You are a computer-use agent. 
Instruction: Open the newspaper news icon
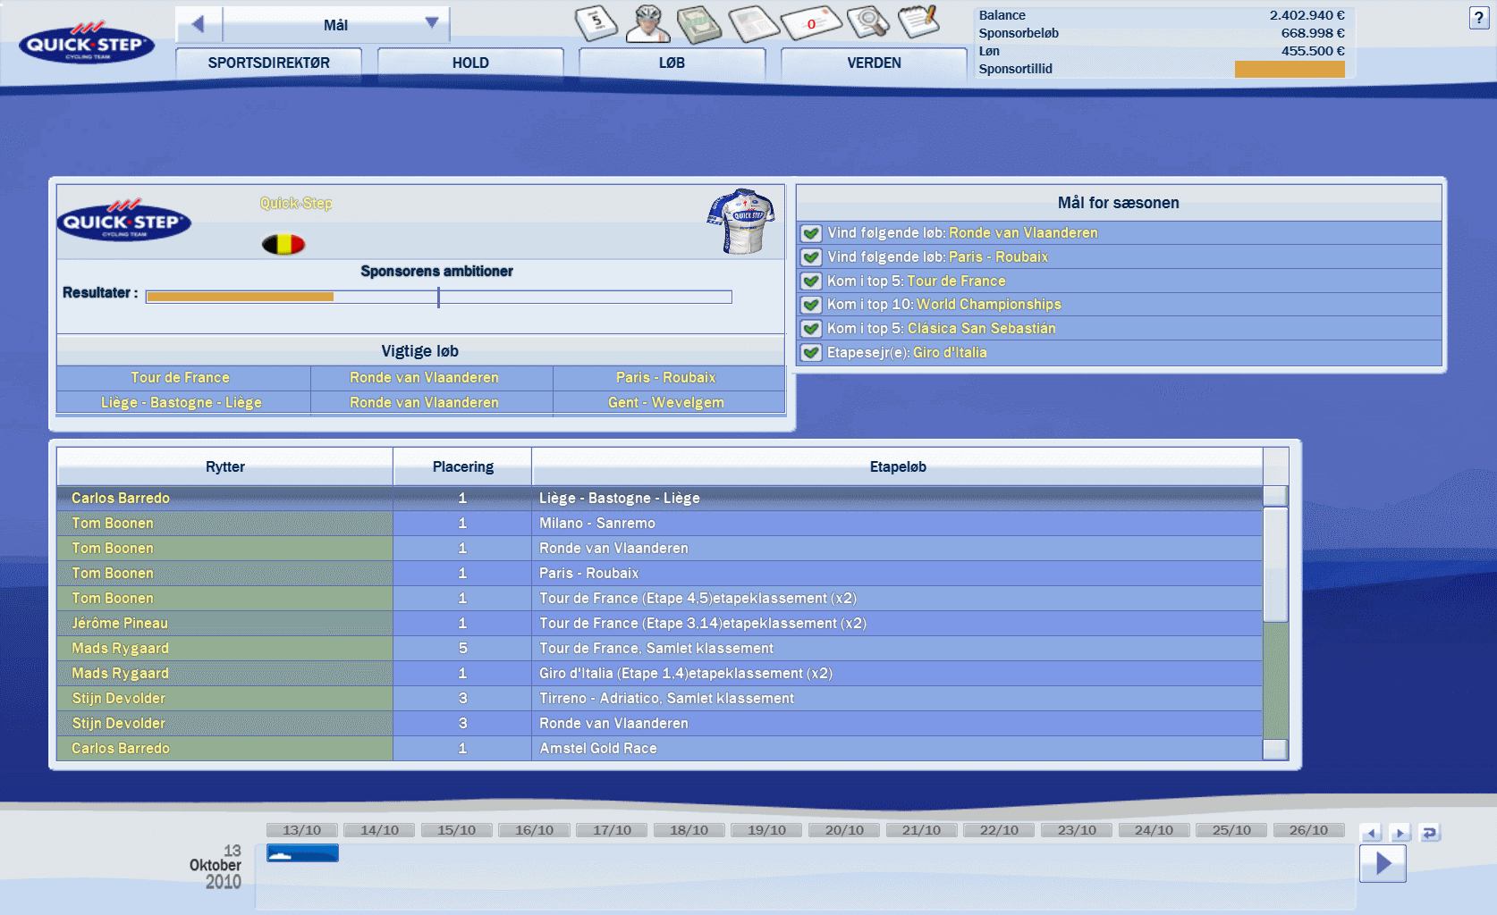pyautogui.click(x=754, y=23)
